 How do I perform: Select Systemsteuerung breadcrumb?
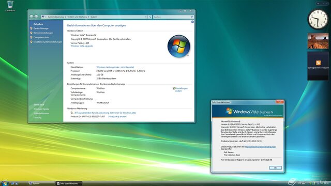click(x=55, y=17)
